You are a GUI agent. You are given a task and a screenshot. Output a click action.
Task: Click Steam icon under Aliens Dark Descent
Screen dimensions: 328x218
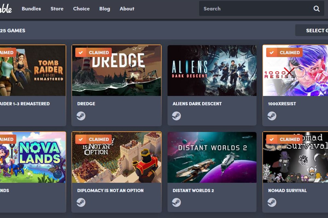176,116
